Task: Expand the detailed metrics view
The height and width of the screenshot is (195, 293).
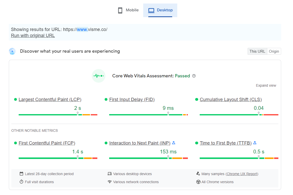Action: pyautogui.click(x=266, y=85)
